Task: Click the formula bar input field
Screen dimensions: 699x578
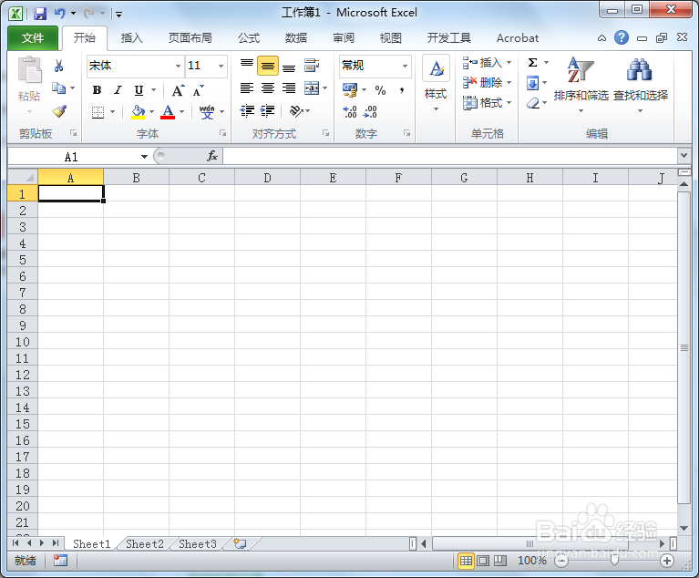Action: tap(450, 156)
